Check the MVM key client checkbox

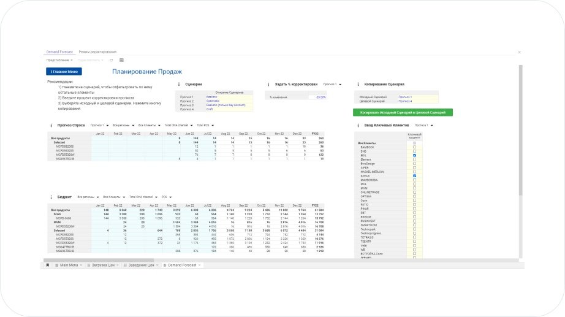(414, 188)
